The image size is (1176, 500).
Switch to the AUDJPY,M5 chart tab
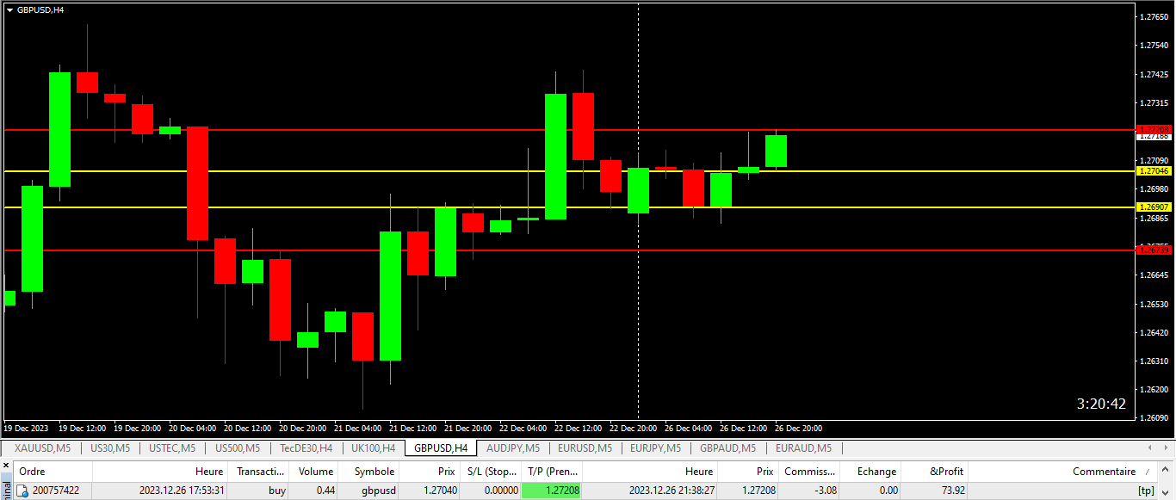click(513, 448)
